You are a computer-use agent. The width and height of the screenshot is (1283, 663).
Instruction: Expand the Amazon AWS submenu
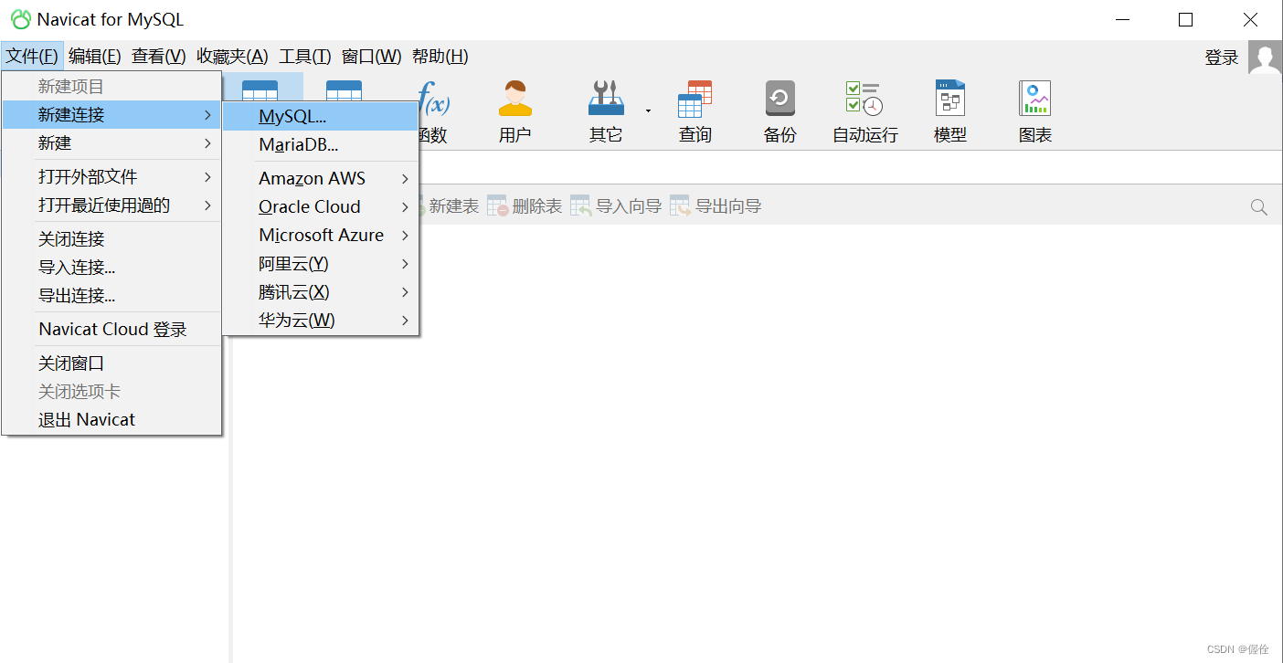tap(321, 178)
